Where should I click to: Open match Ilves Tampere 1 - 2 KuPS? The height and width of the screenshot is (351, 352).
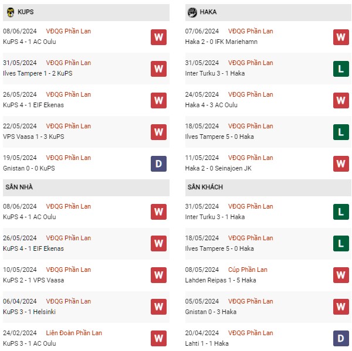pos(38,73)
